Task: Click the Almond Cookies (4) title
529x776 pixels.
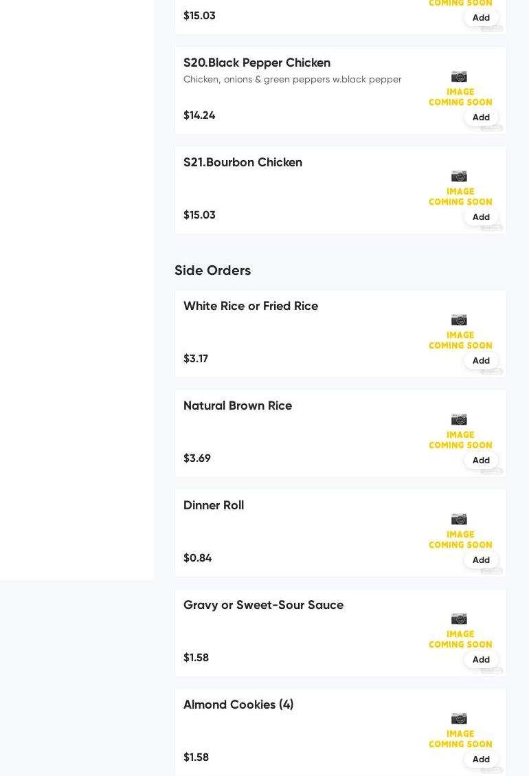Action: pos(238,705)
